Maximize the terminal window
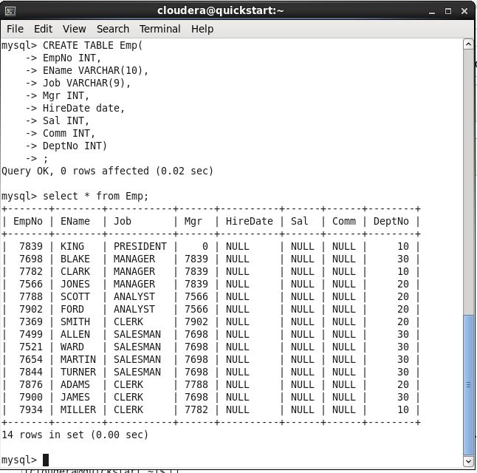The width and height of the screenshot is (477, 473). 448,11
